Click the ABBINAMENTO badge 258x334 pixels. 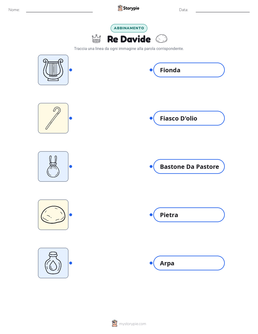129,28
